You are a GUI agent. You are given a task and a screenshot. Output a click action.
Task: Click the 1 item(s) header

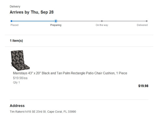point(16,41)
